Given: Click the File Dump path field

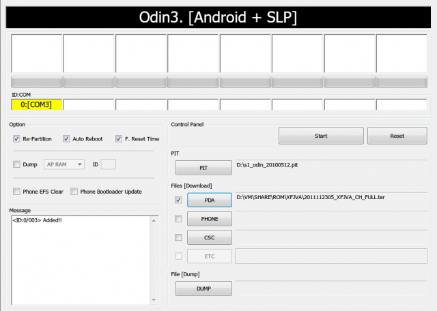Looking at the screenshot, I should coord(331,288).
